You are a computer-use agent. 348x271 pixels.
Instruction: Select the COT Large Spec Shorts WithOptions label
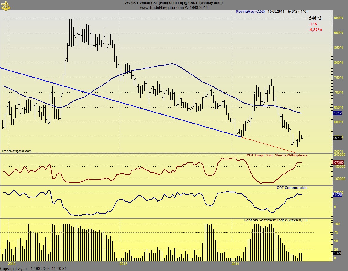[x=277, y=155]
